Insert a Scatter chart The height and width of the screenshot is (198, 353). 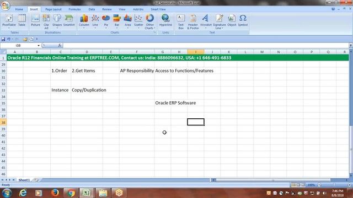coord(138,21)
